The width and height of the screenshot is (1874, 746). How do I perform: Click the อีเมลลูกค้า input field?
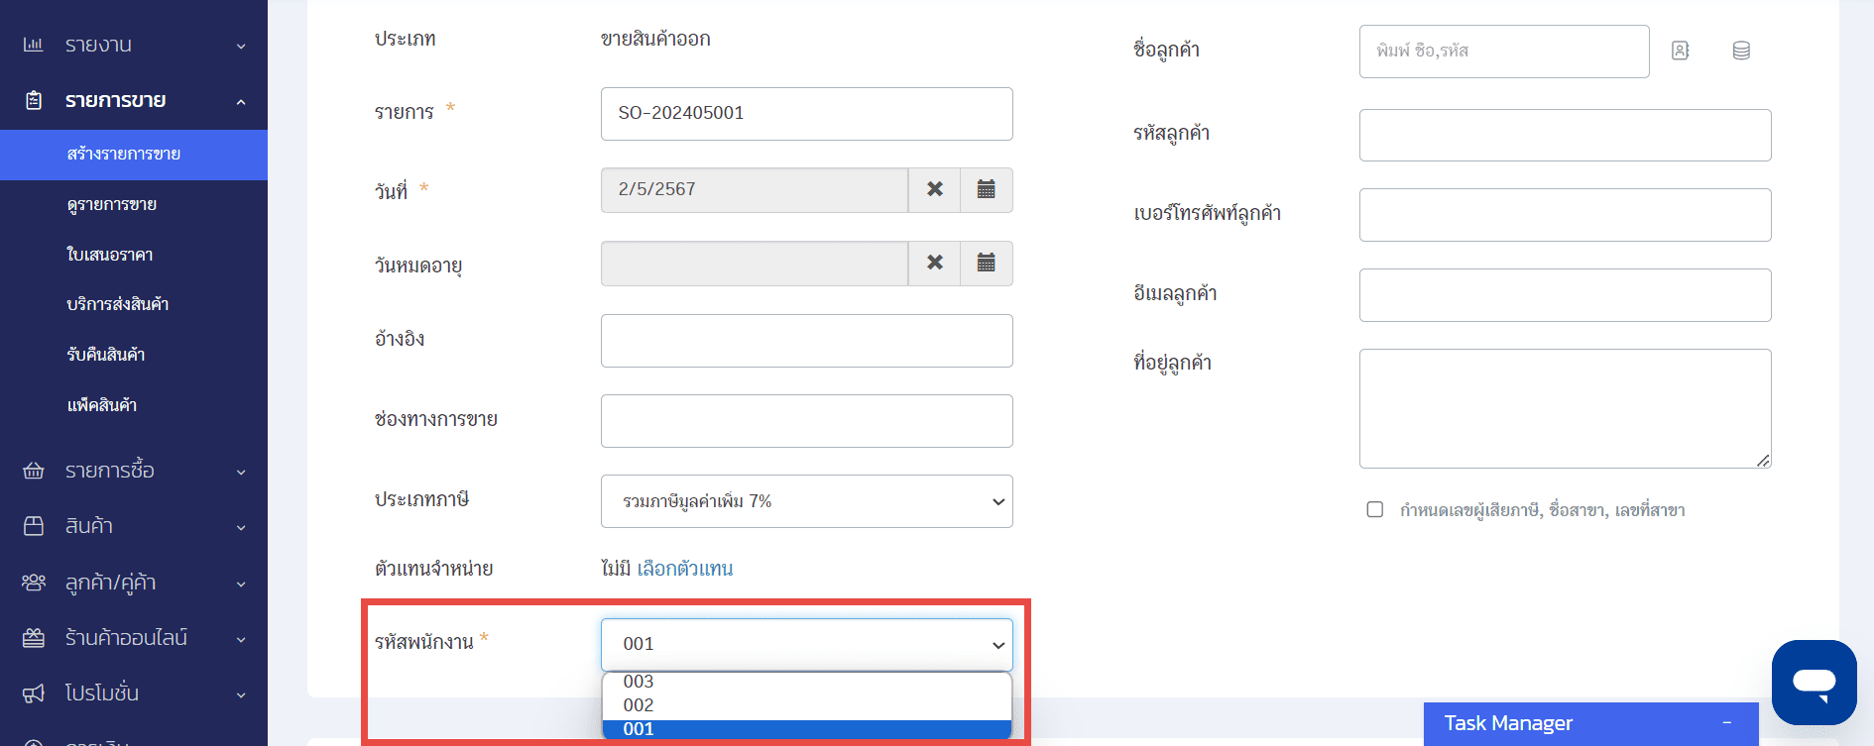coord(1565,295)
